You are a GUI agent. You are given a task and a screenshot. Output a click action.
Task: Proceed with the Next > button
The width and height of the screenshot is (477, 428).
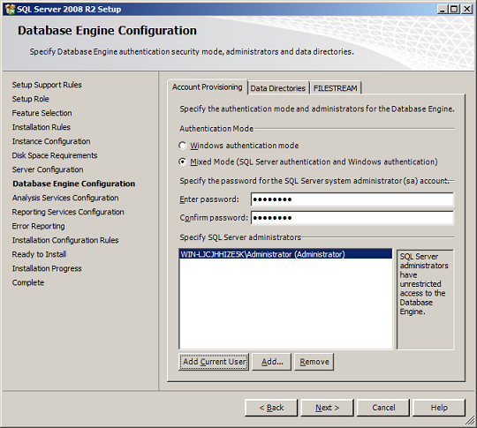pyautogui.click(x=328, y=408)
